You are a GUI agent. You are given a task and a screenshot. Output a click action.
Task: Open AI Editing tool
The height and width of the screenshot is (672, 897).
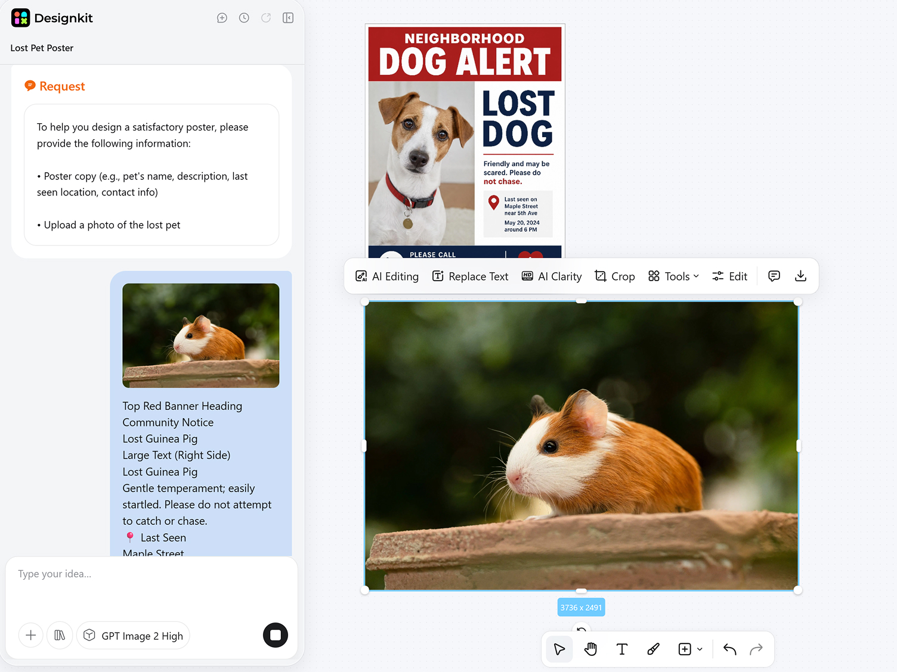[x=387, y=276]
